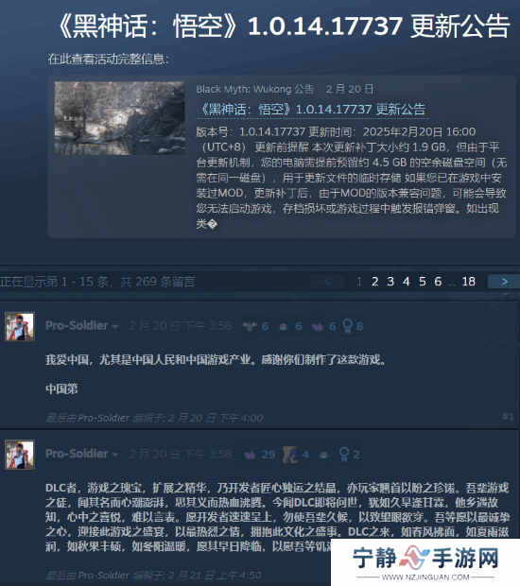Expand the first comment's Pro-Soldier dropdown arrow
The image size is (520, 586).
(x=115, y=327)
